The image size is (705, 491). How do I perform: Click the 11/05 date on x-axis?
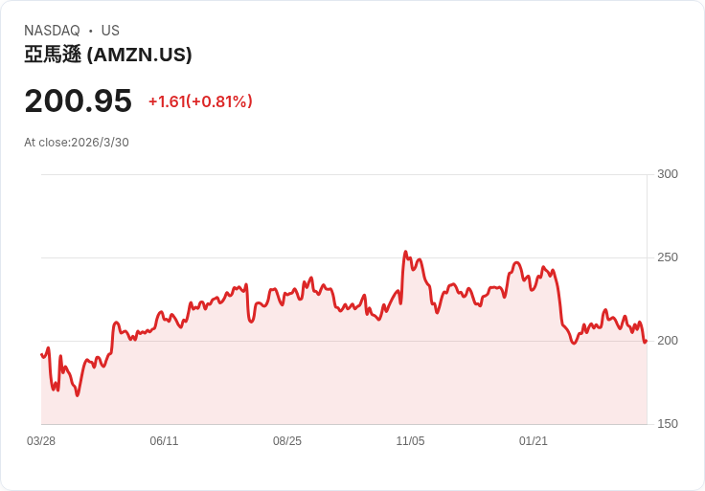pyautogui.click(x=410, y=441)
